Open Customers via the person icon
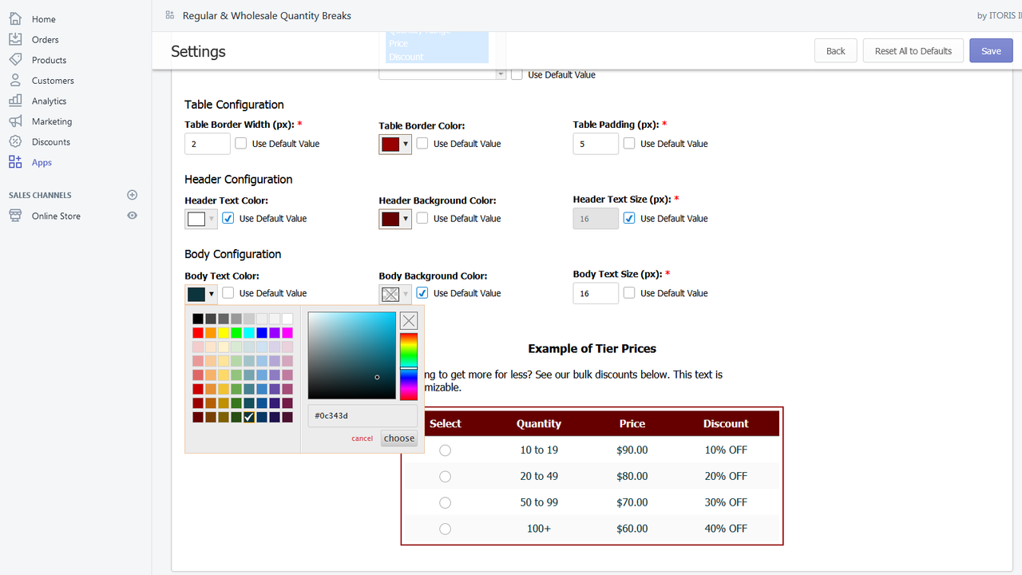 coord(15,80)
